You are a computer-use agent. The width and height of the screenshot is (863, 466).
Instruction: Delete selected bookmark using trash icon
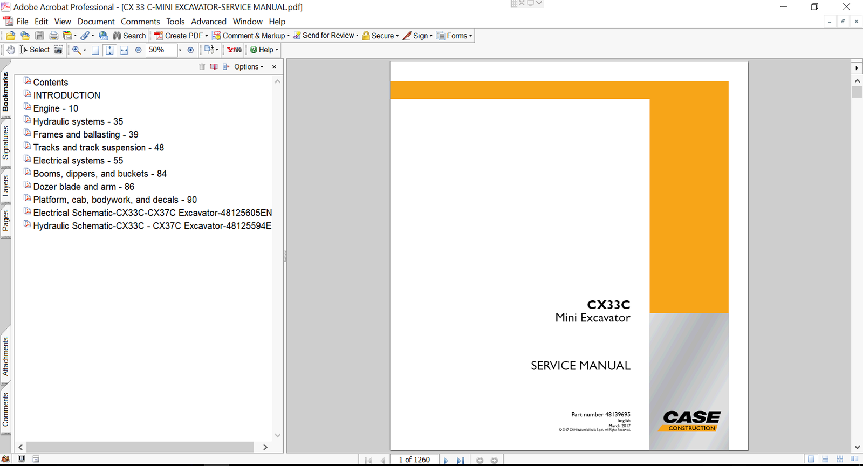tap(202, 67)
